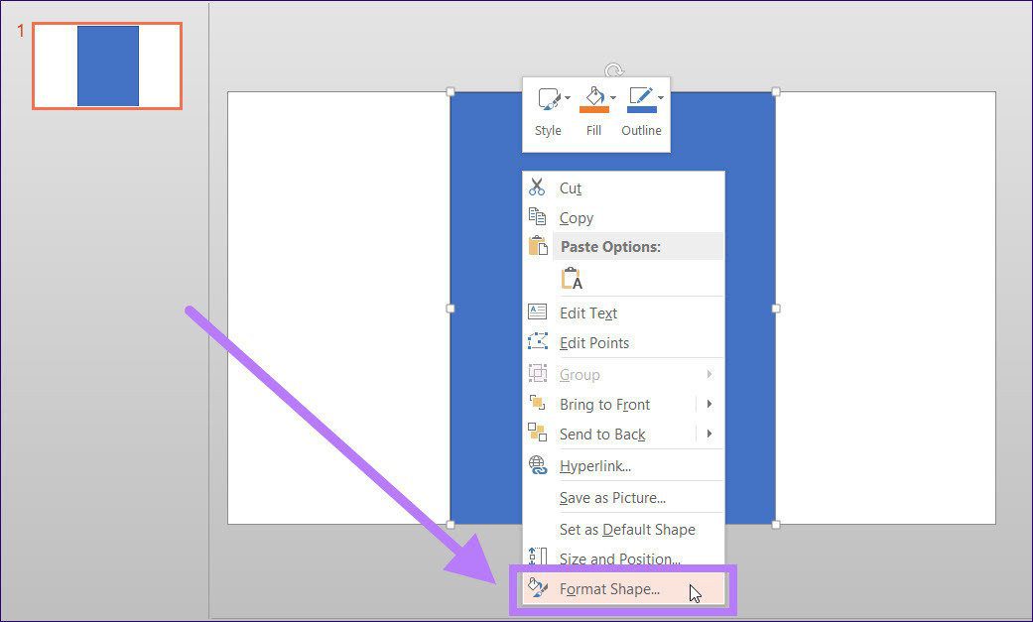The image size is (1033, 622).
Task: Expand the Send to Back submenu arrow
Action: (x=710, y=434)
